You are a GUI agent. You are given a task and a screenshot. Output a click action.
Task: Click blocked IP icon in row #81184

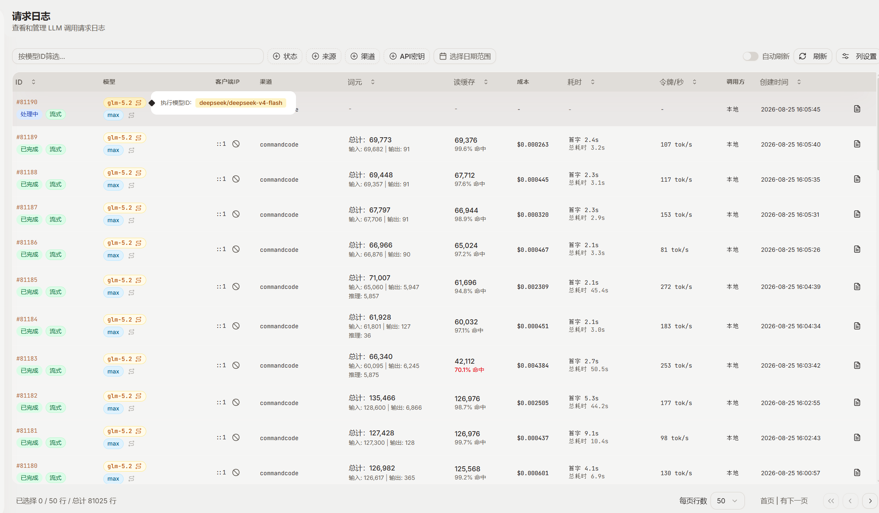click(x=236, y=326)
